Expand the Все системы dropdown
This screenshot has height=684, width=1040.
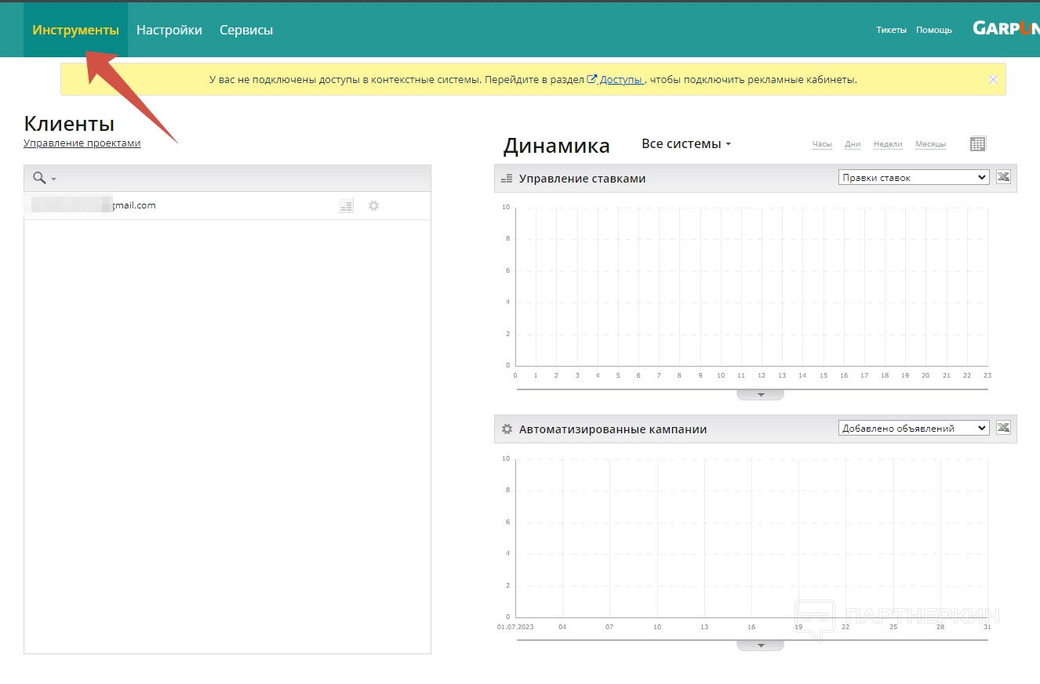tap(685, 144)
